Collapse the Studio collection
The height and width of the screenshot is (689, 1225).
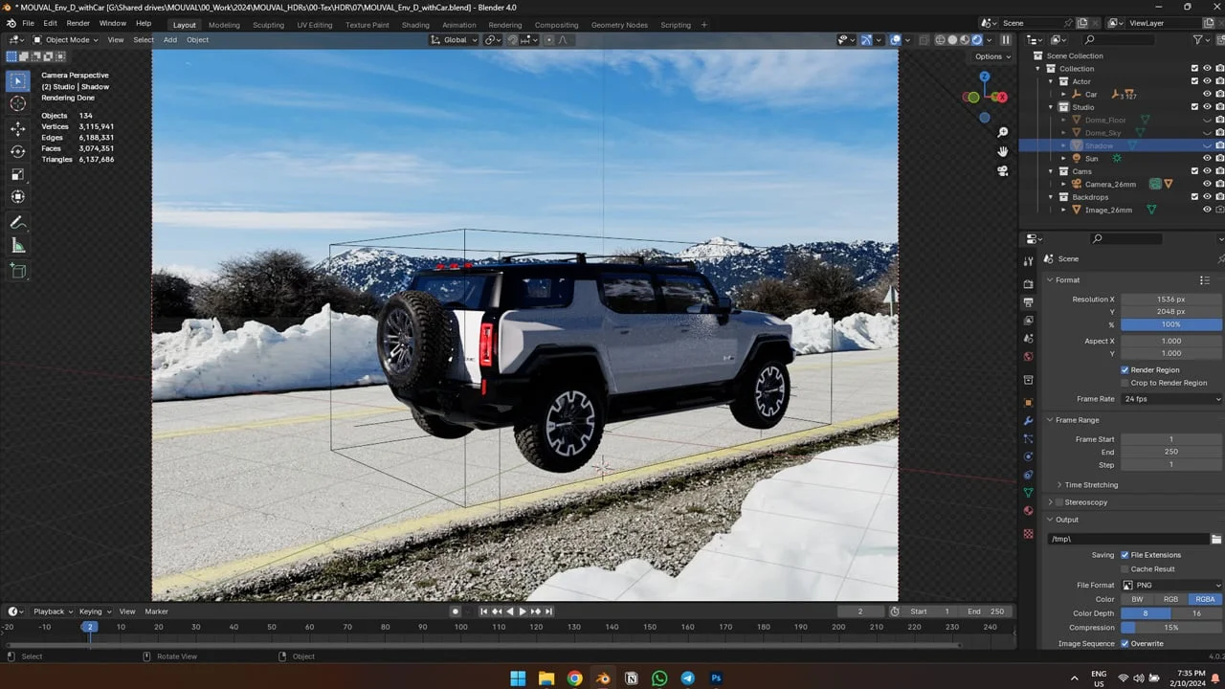point(1049,106)
